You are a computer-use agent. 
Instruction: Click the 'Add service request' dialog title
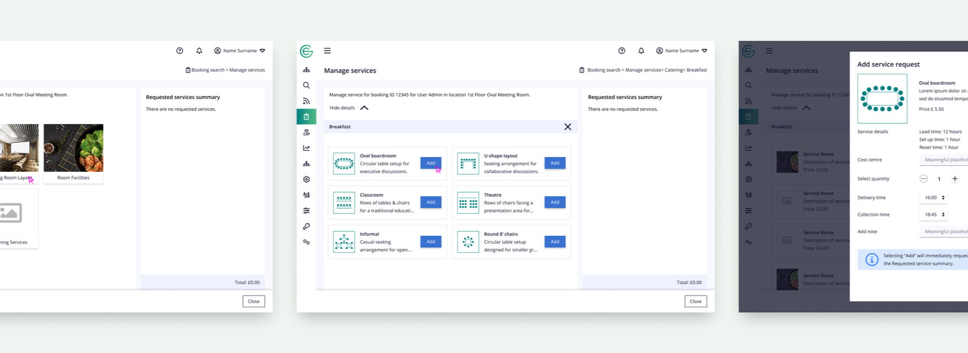point(889,64)
